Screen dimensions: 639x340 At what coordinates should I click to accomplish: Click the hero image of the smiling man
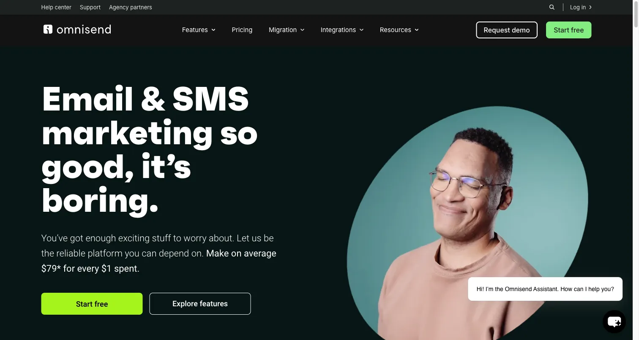467,224
